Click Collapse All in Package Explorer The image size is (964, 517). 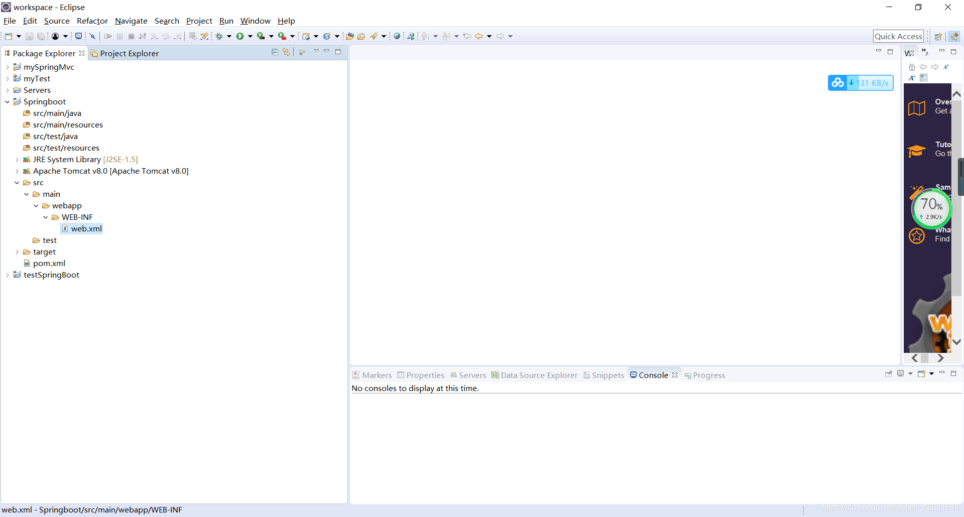[275, 52]
